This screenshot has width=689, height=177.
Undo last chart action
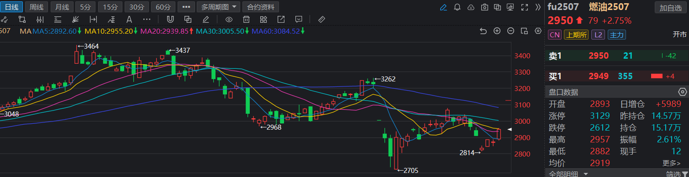click(x=484, y=31)
